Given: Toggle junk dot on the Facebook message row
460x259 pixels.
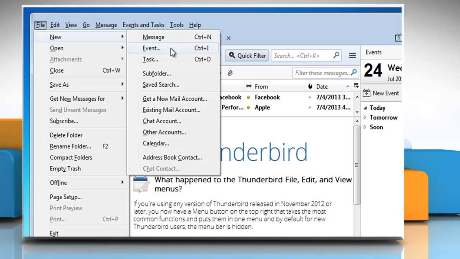Looking at the screenshot, I should click(310, 97).
